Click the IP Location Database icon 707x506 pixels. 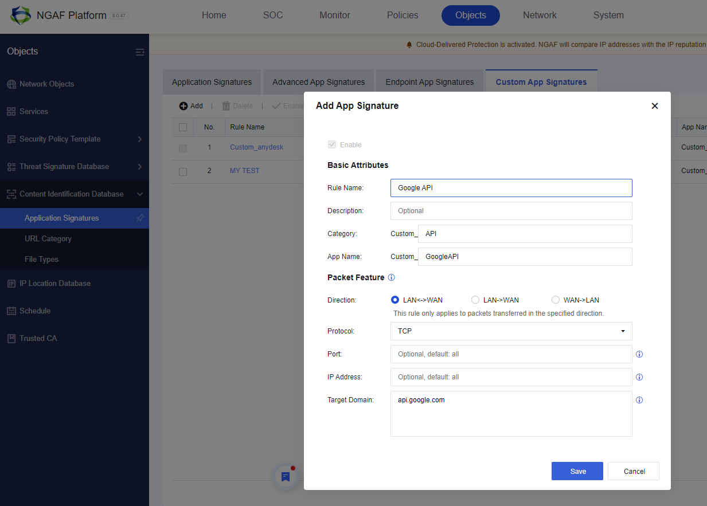[11, 284]
